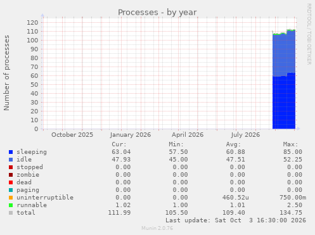This screenshot has height=235, width=315.
Task: Click the 'July 2026' x-axis label
Action: pyautogui.click(x=245, y=135)
